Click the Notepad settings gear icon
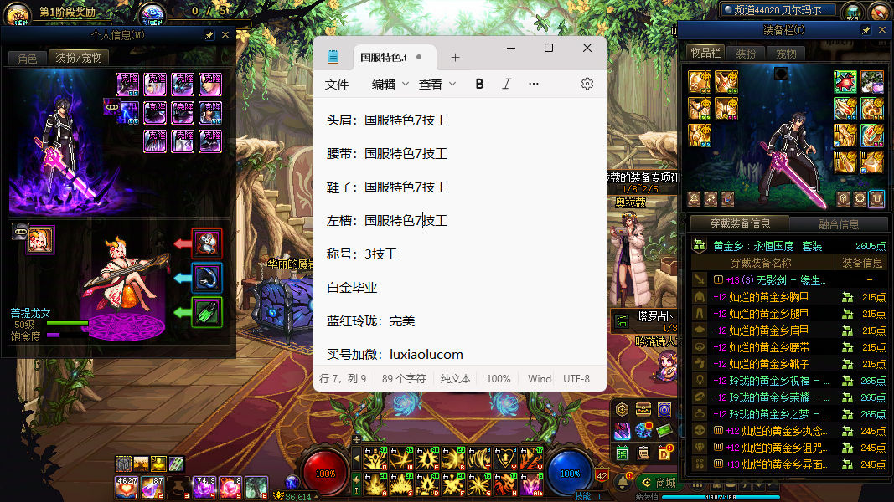 [x=587, y=84]
